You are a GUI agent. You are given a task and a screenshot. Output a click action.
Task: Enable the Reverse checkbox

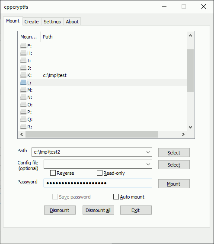pyautogui.click(x=53, y=173)
